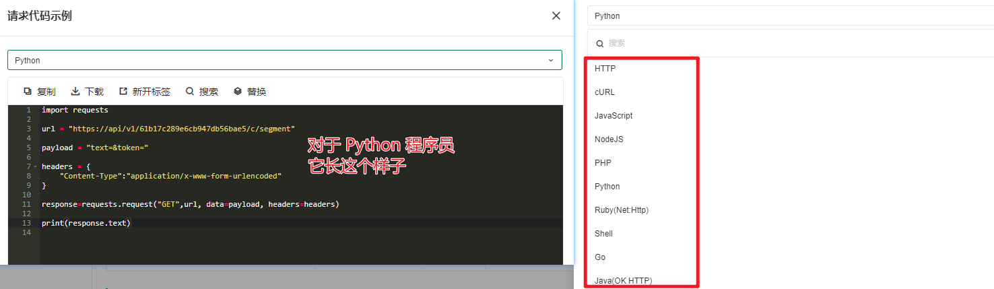The height and width of the screenshot is (289, 994).
Task: Click the 替换 replace icon
Action: [x=238, y=92]
